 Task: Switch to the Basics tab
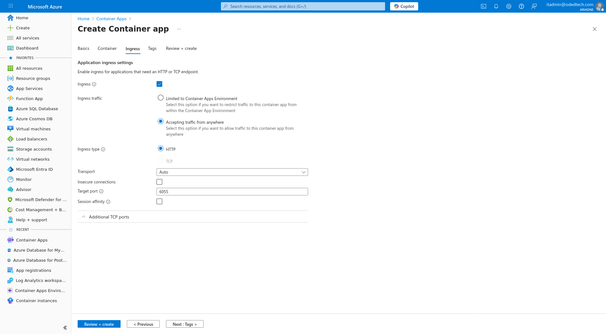pyautogui.click(x=83, y=48)
